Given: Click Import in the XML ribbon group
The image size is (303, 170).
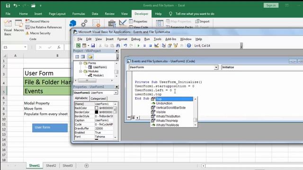Looking at the screenshot, I should [x=202, y=21].
